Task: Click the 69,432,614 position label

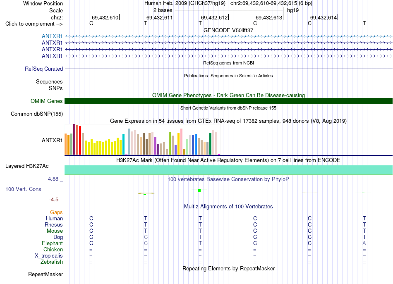Action: pos(324,17)
